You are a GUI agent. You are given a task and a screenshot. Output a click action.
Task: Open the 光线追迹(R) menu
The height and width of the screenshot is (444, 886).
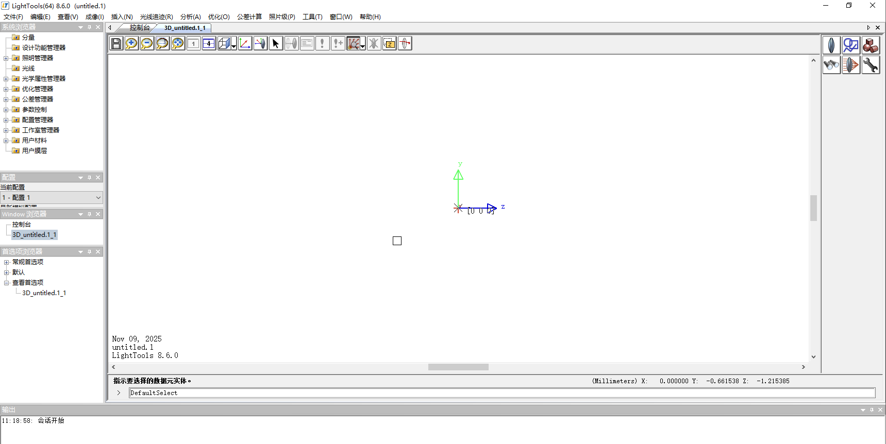tap(156, 17)
